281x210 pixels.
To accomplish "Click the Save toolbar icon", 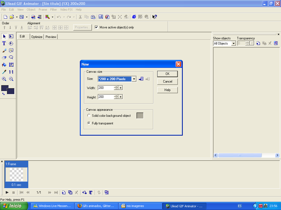I will [x=21, y=17].
